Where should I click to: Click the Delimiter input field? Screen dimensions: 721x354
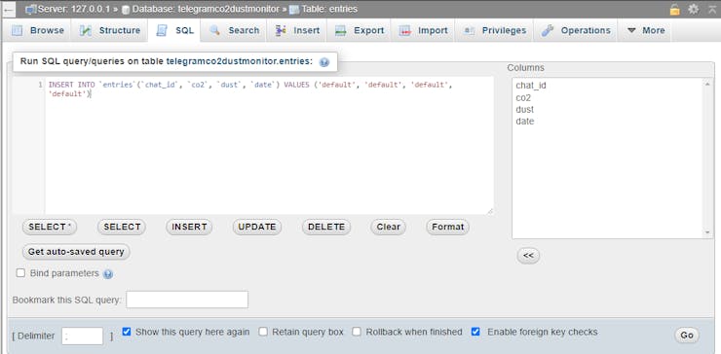tap(82, 336)
